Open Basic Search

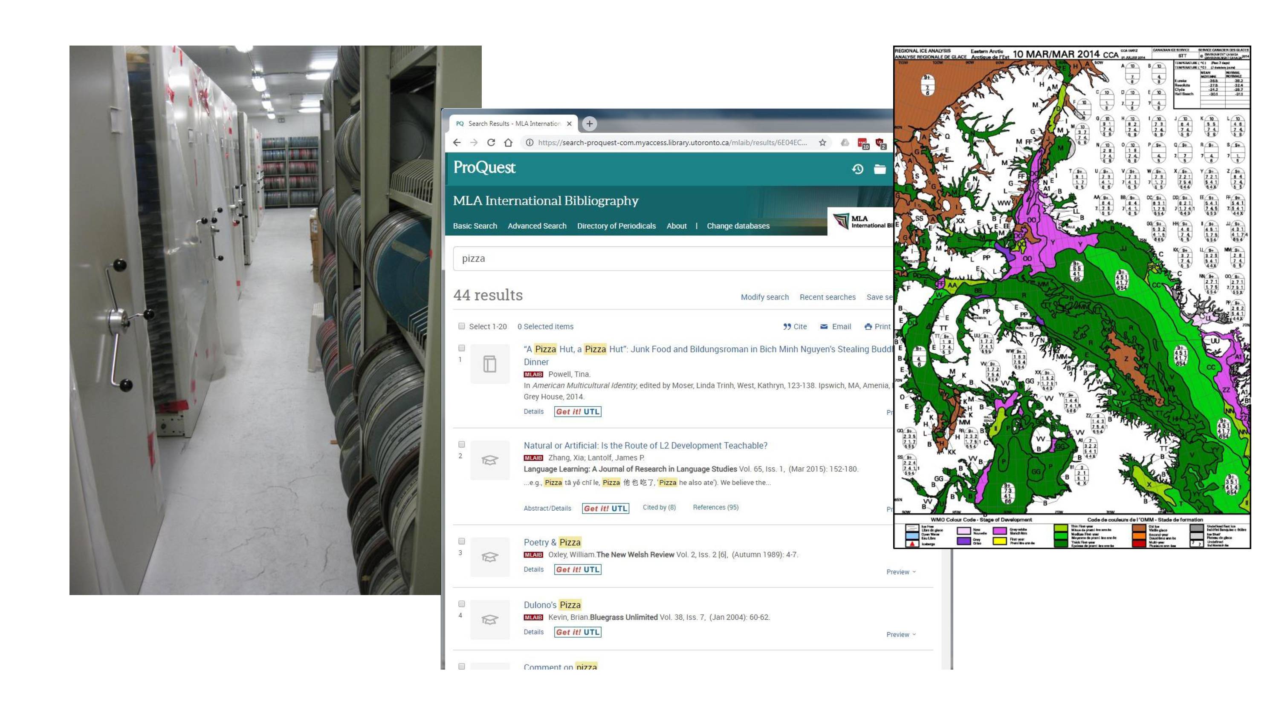475,226
